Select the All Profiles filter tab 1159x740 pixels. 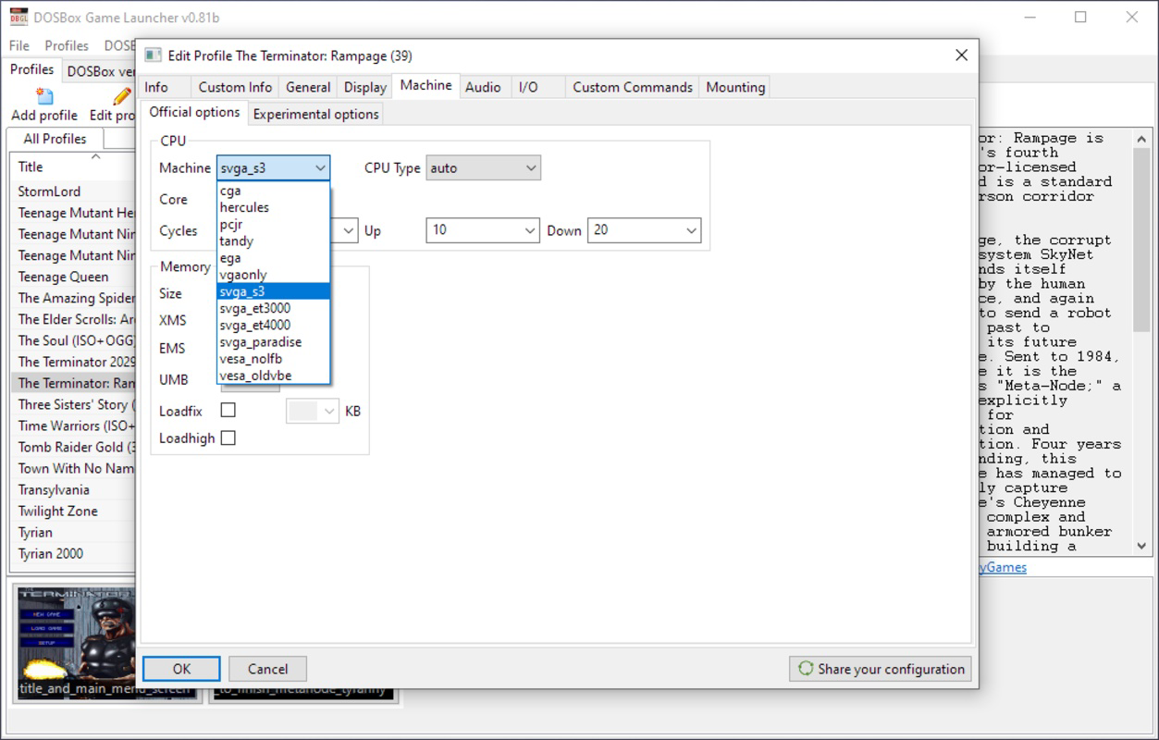tap(55, 139)
